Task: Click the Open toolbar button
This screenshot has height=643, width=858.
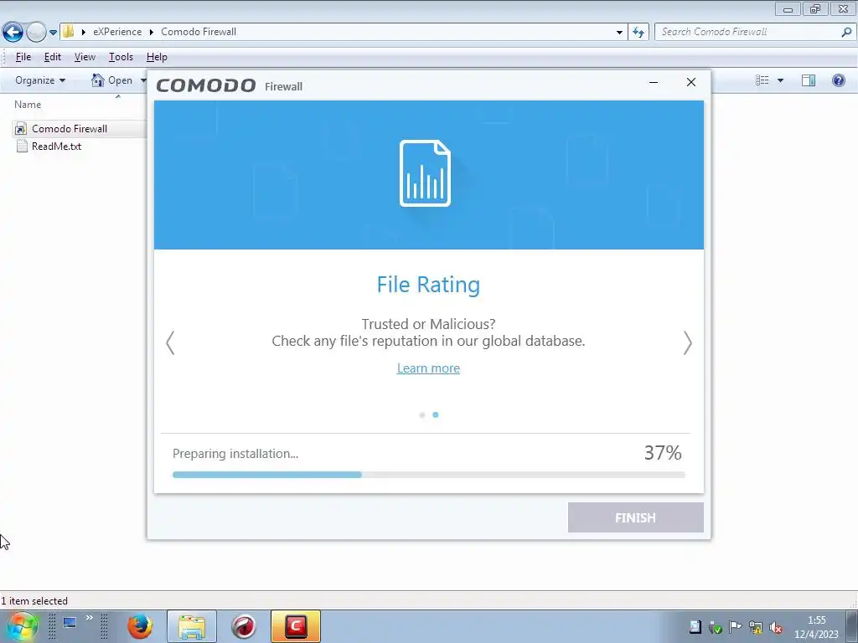Action: pos(114,80)
